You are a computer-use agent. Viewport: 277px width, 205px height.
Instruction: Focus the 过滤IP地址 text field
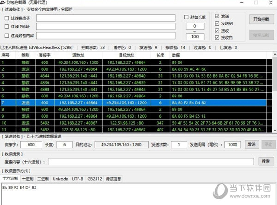pyautogui.click(x=106, y=27)
